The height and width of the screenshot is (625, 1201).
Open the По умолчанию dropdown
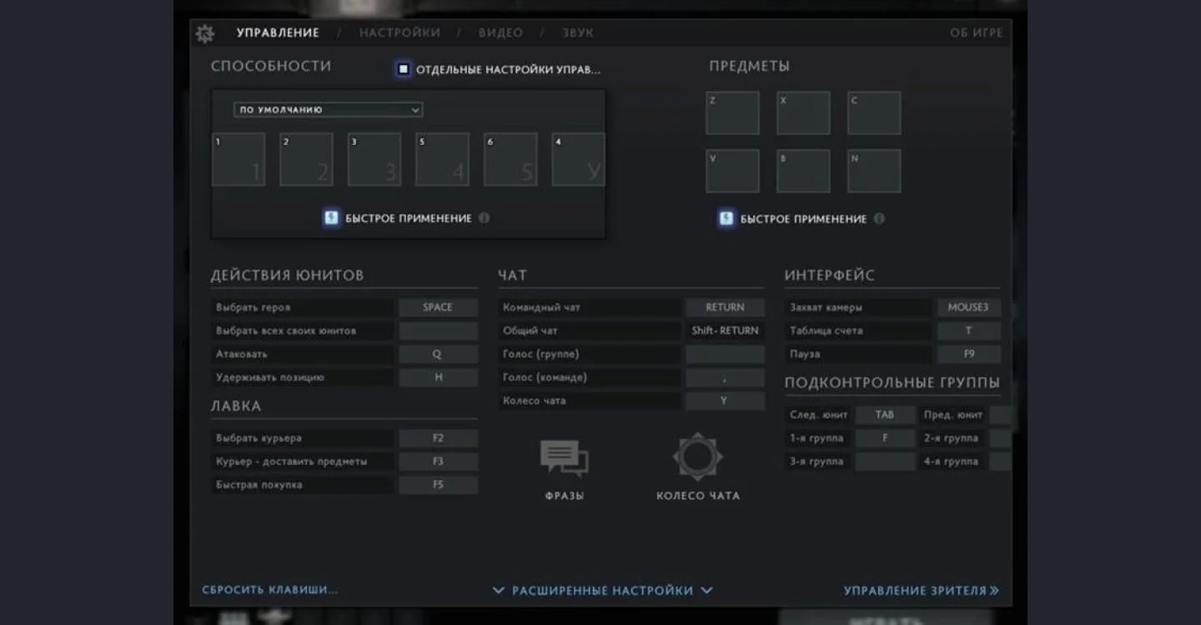[329, 110]
